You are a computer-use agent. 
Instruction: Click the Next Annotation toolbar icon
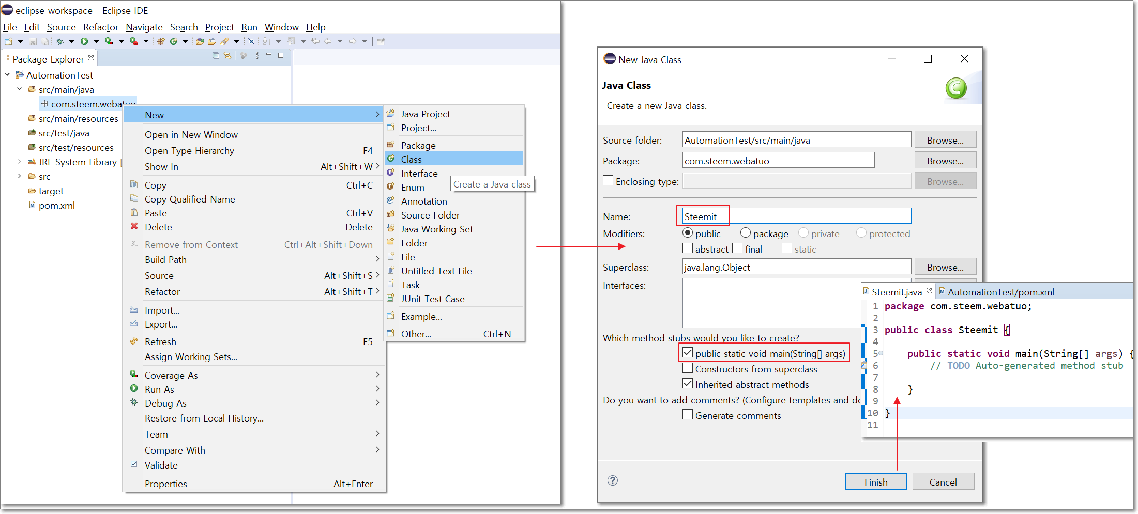click(x=266, y=41)
